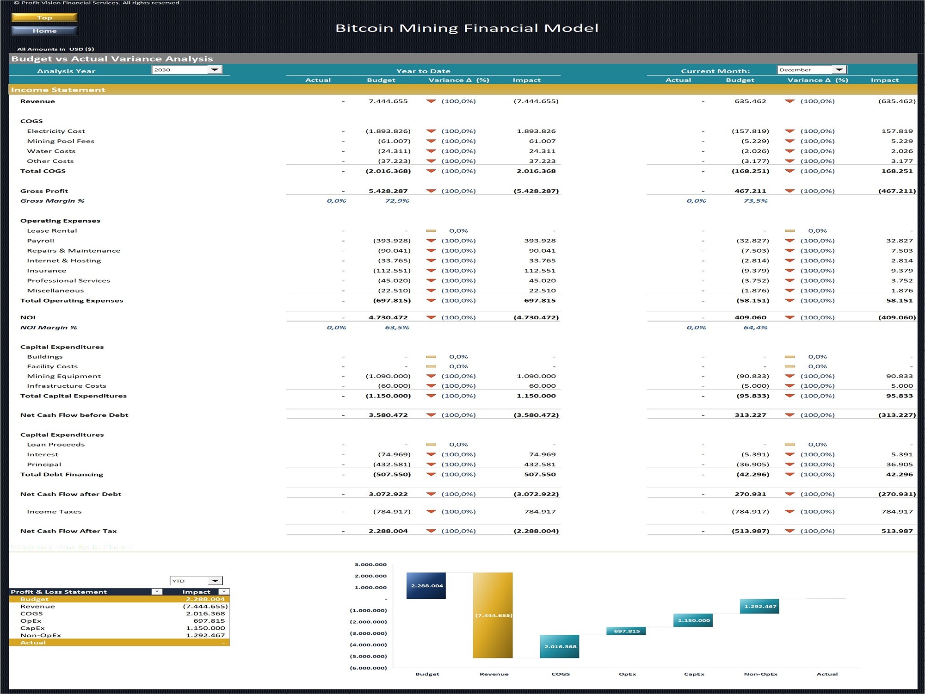Click the variance triangle beside Gross Profit YTD
This screenshot has height=694, width=925.
coord(432,191)
